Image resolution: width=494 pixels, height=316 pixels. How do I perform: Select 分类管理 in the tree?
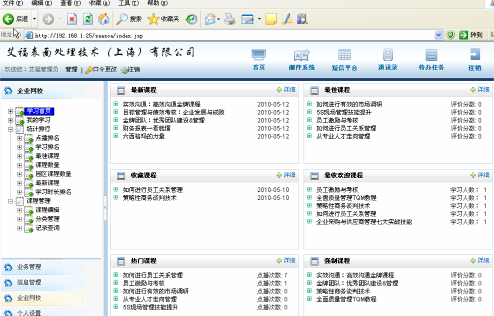[x=47, y=219]
